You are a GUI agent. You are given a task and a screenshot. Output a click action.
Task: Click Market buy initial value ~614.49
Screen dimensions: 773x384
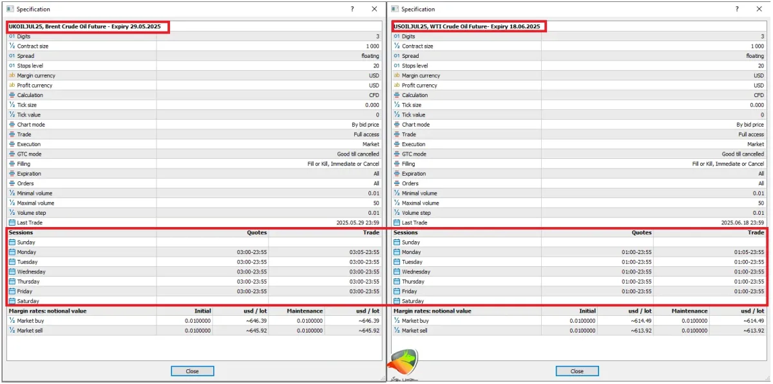coord(642,320)
